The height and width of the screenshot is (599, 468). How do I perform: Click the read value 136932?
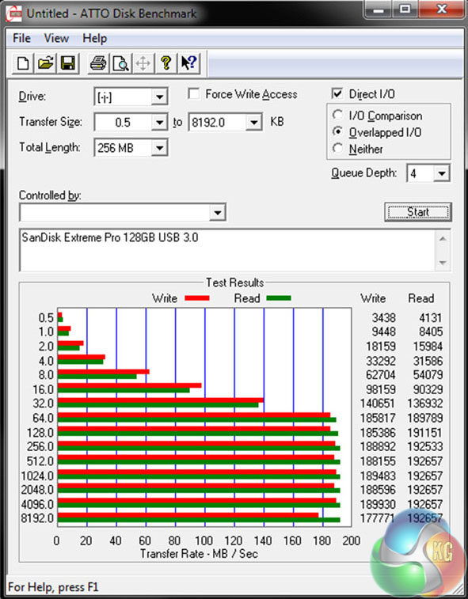pyautogui.click(x=424, y=404)
